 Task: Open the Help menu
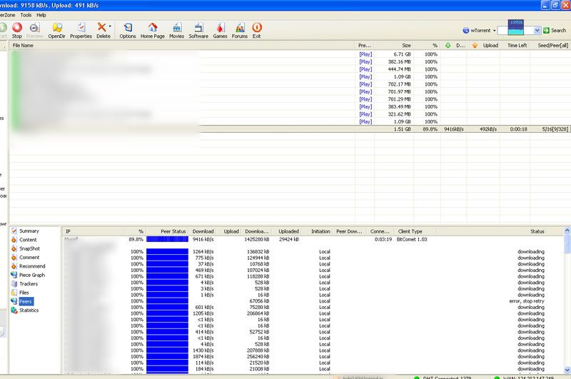coord(41,15)
